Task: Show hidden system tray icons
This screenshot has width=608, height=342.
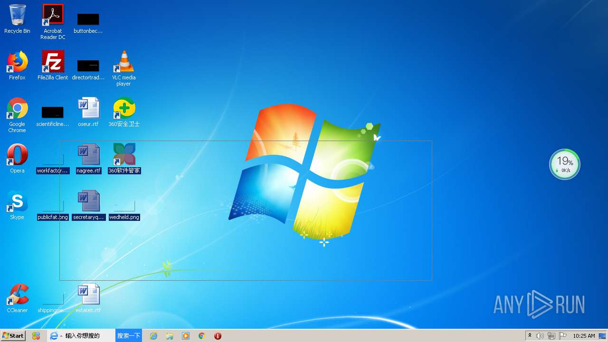Action: (530, 336)
